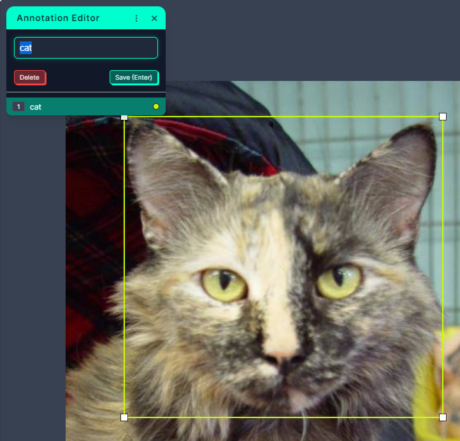Grab the bottom-right bounding box handle
Viewport: 460px width, 441px height.
(443, 417)
